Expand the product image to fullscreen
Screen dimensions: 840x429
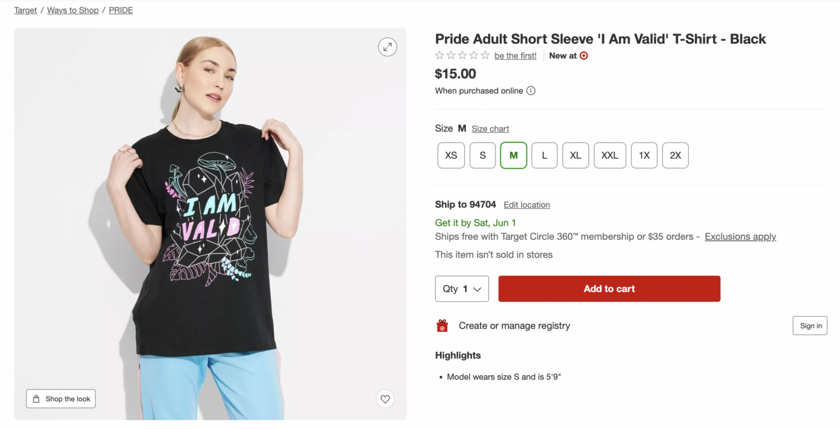point(387,47)
